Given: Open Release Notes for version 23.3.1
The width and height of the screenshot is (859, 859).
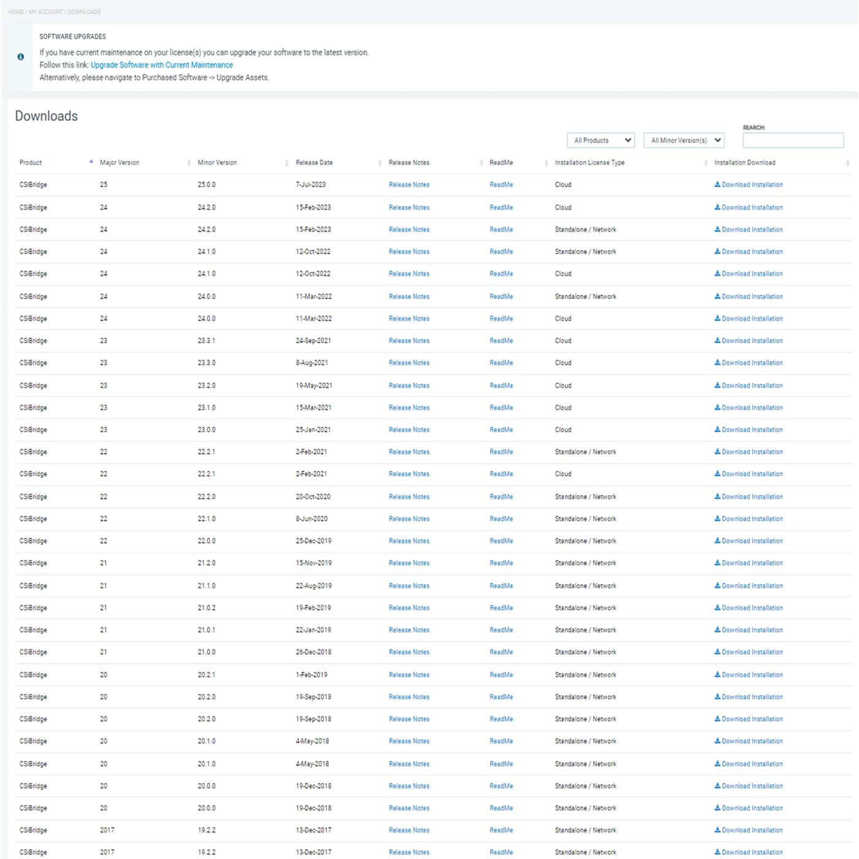Looking at the screenshot, I should [x=409, y=340].
